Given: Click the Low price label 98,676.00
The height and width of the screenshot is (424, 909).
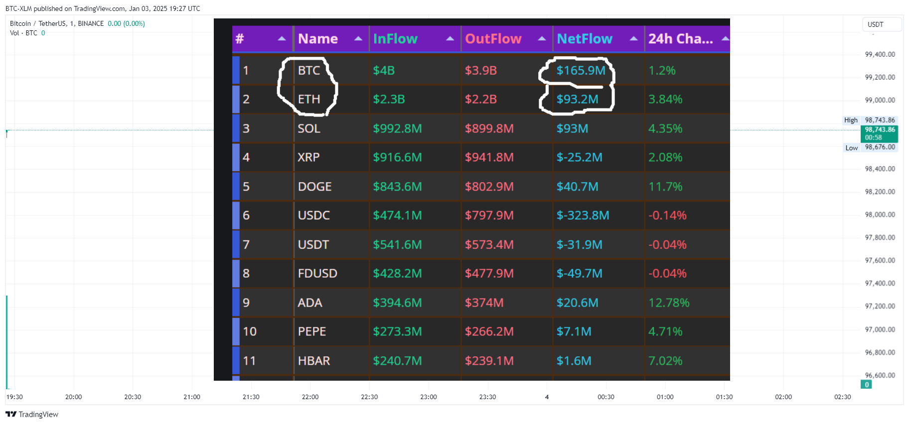Looking at the screenshot, I should (x=880, y=147).
